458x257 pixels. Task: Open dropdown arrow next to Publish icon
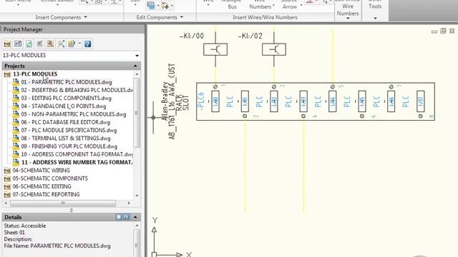[79, 44]
